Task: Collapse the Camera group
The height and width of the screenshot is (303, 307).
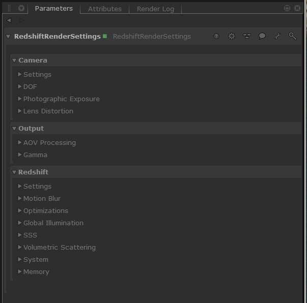Action: pyautogui.click(x=14, y=60)
